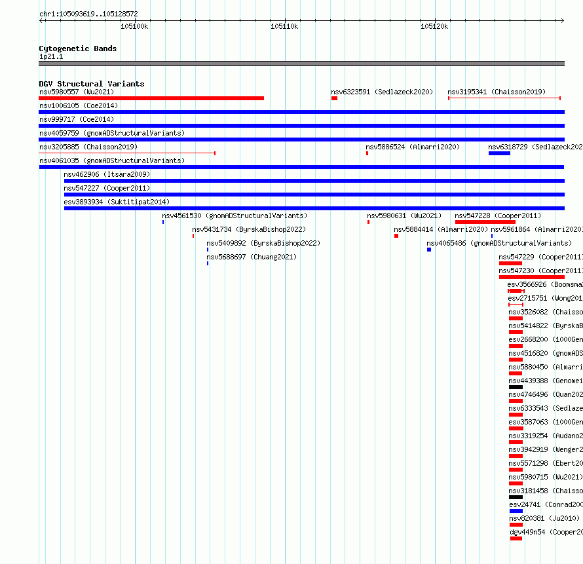The width and height of the screenshot is (583, 564).
Task: Open the nsv999717 (Coe2014) variant
Action: tap(77, 119)
